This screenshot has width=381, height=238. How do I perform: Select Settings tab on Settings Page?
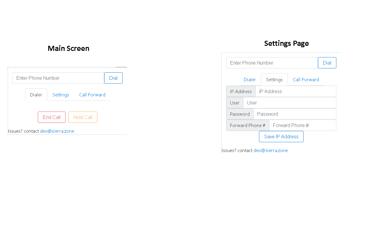[274, 79]
